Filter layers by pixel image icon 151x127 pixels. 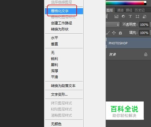[x=116, y=16]
